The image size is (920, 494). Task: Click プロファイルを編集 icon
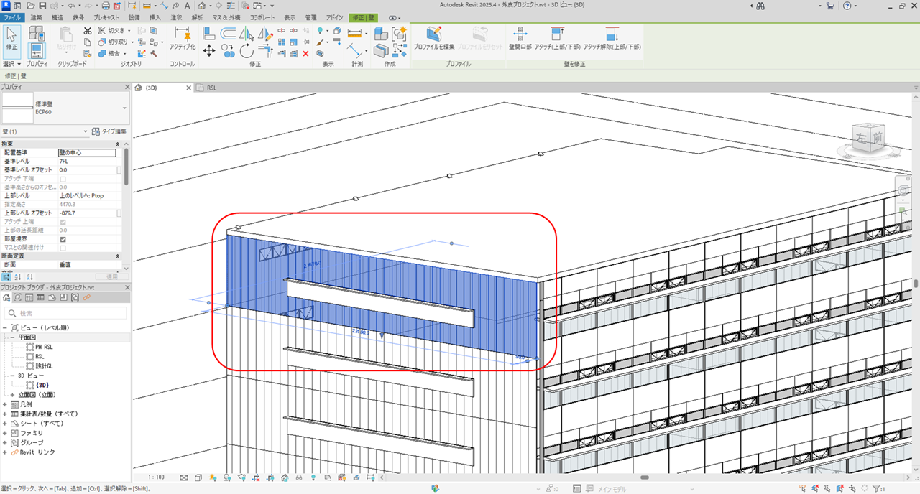click(433, 37)
